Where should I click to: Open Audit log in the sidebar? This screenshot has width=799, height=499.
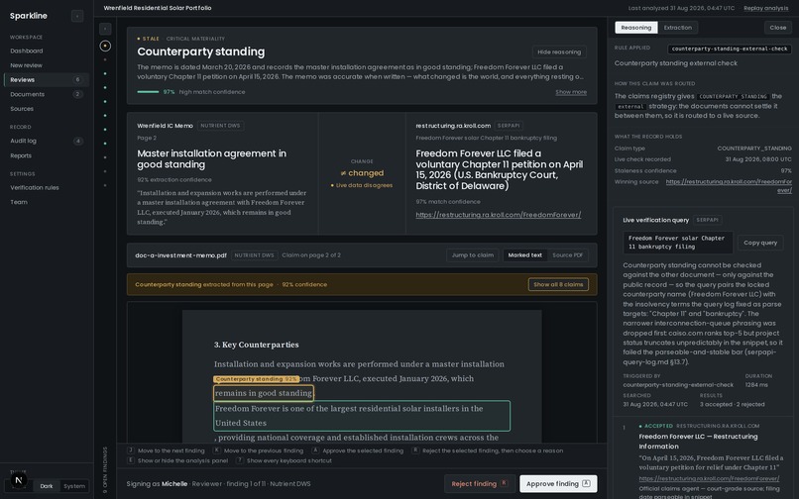[46, 141]
